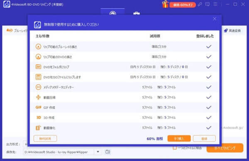Screen dimensions: 249x161
Task: Click the 60% off price badge
Action: tap(183, 5)
